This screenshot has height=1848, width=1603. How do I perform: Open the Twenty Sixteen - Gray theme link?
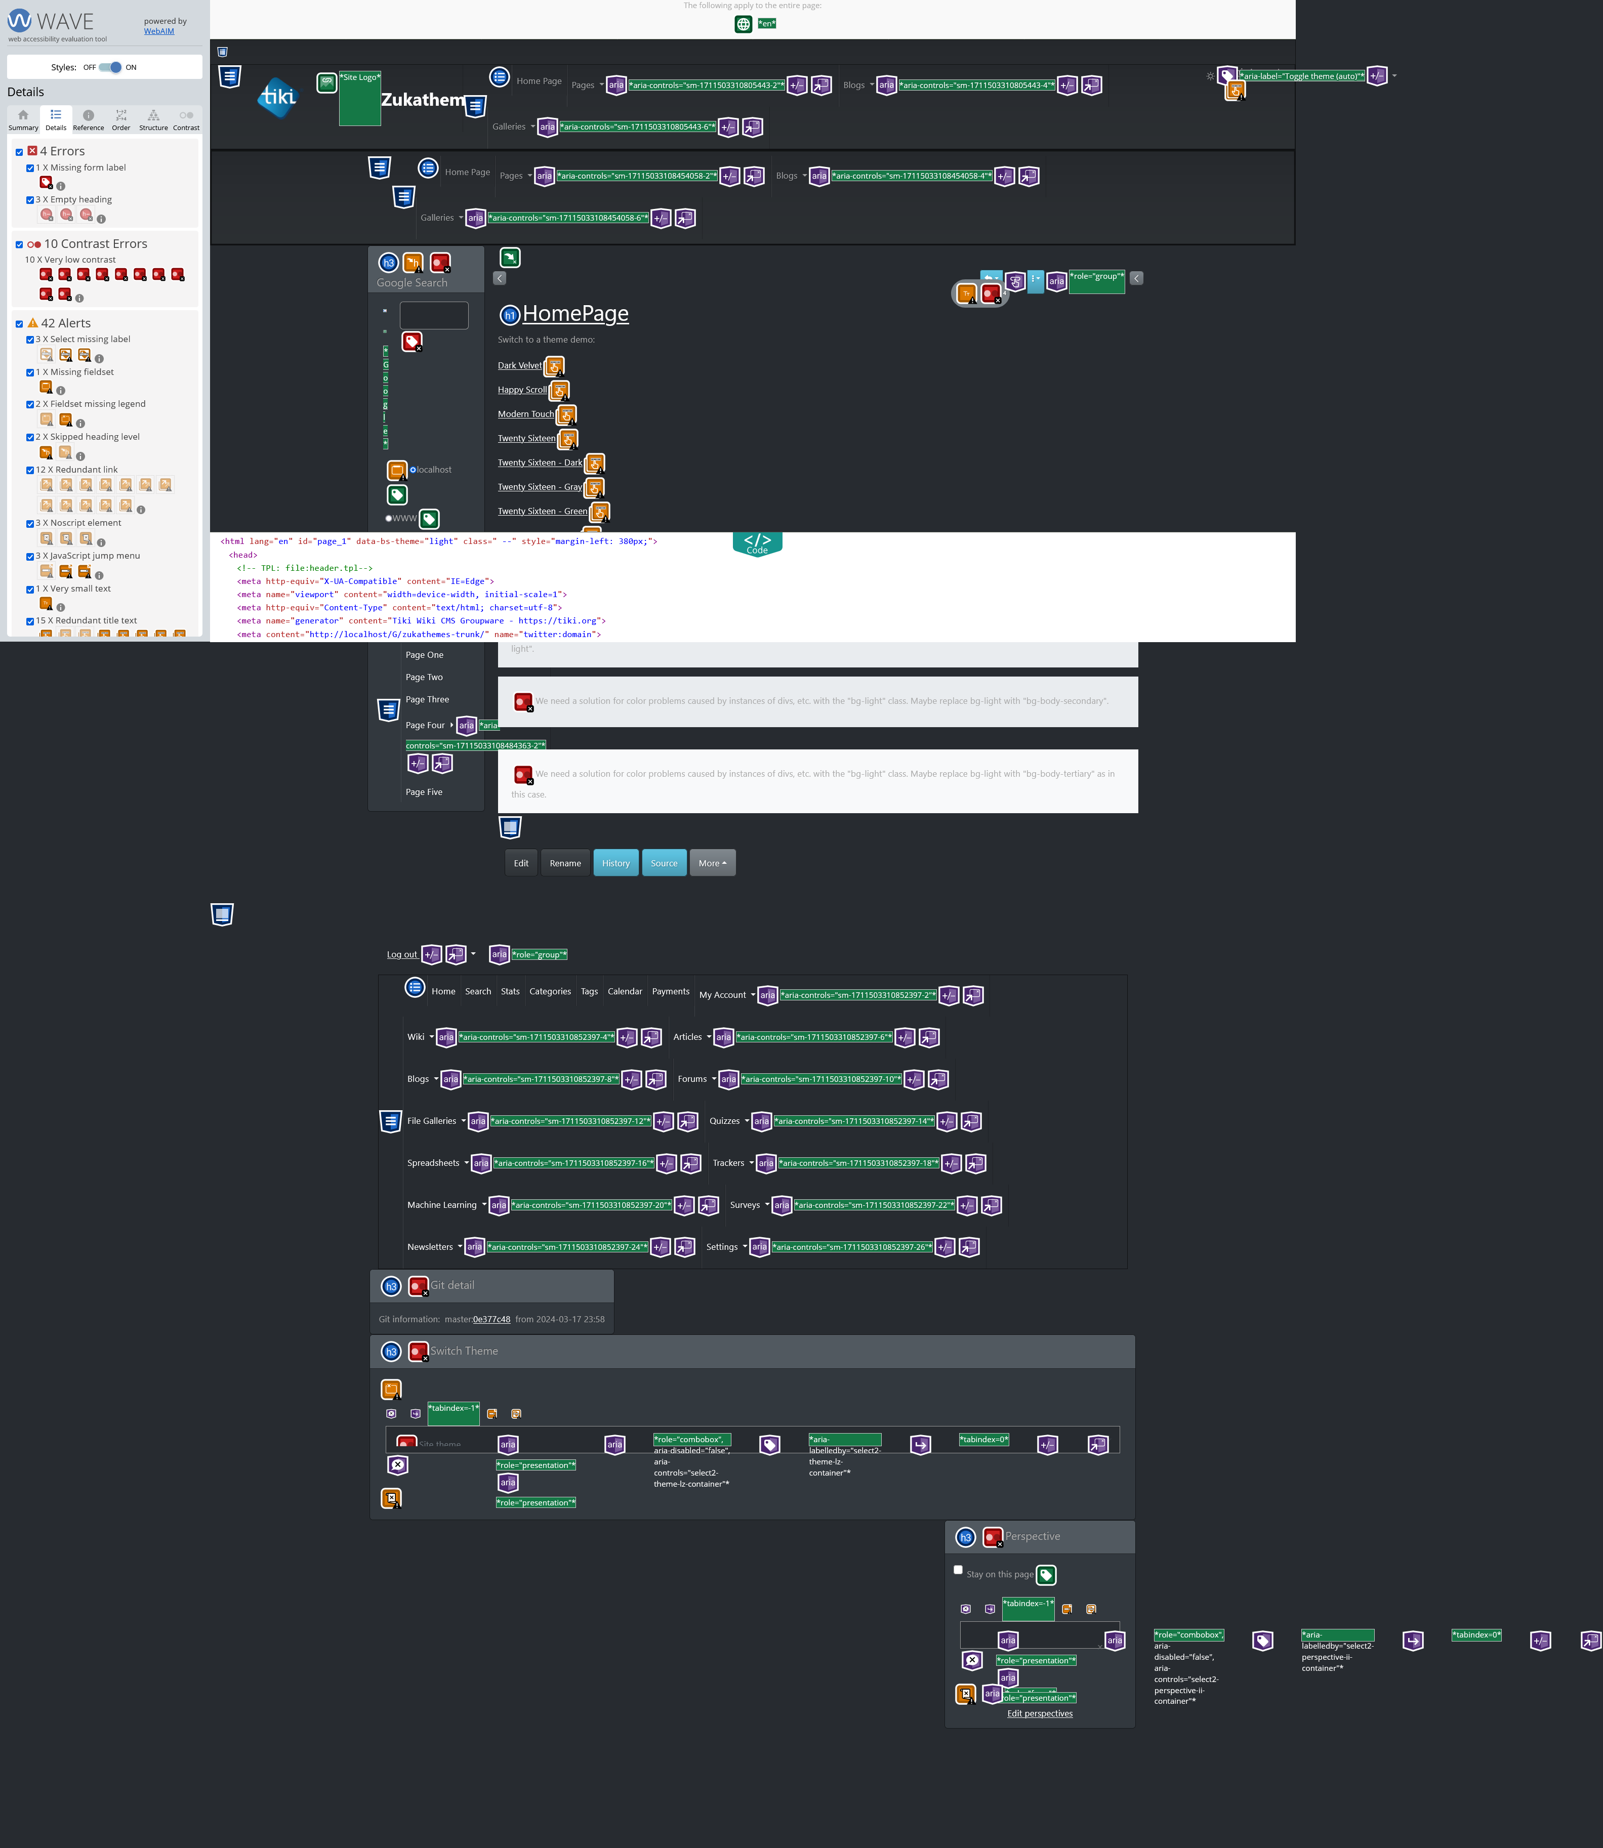[x=540, y=487]
